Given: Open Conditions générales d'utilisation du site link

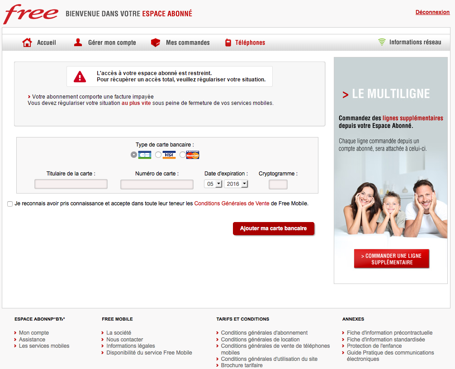Looking at the screenshot, I should (269, 359).
